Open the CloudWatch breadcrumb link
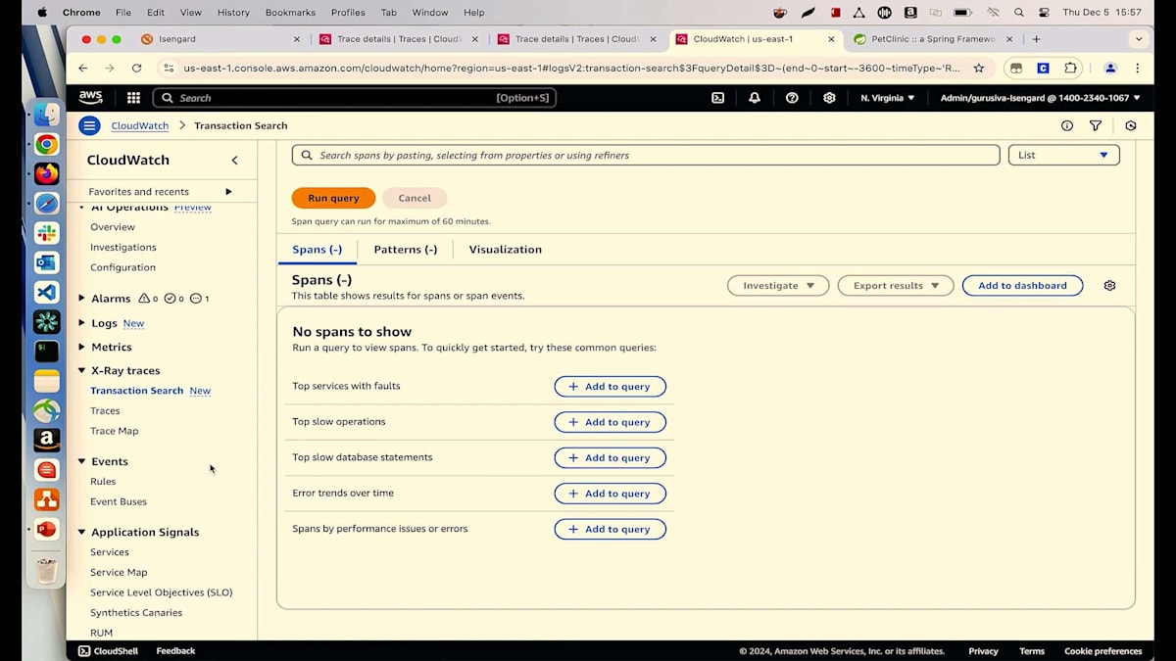The width and height of the screenshot is (1176, 661). [139, 125]
